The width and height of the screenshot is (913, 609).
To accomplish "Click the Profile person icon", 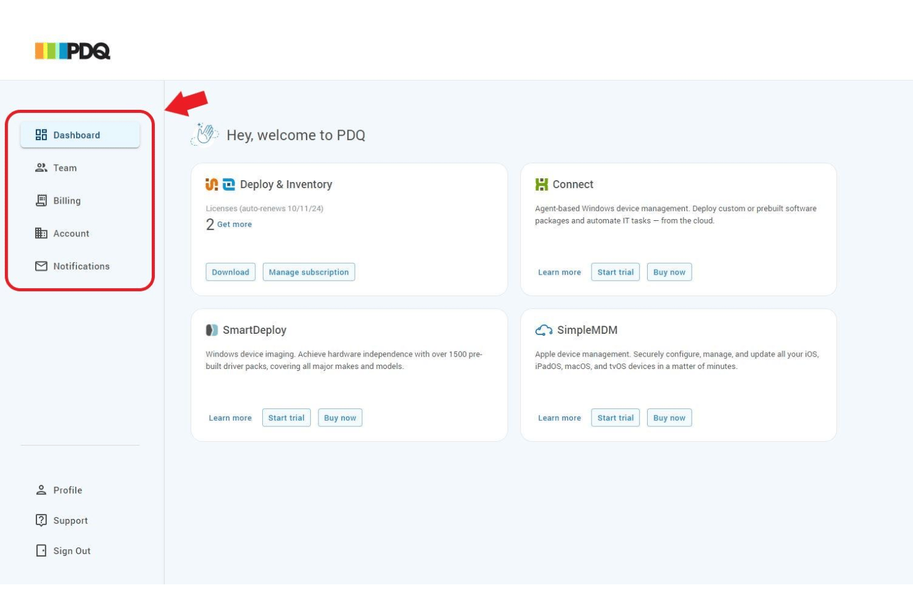I will pos(41,490).
